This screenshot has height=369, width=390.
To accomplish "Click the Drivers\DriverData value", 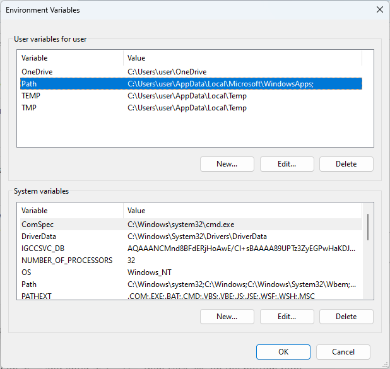I will tap(197, 237).
